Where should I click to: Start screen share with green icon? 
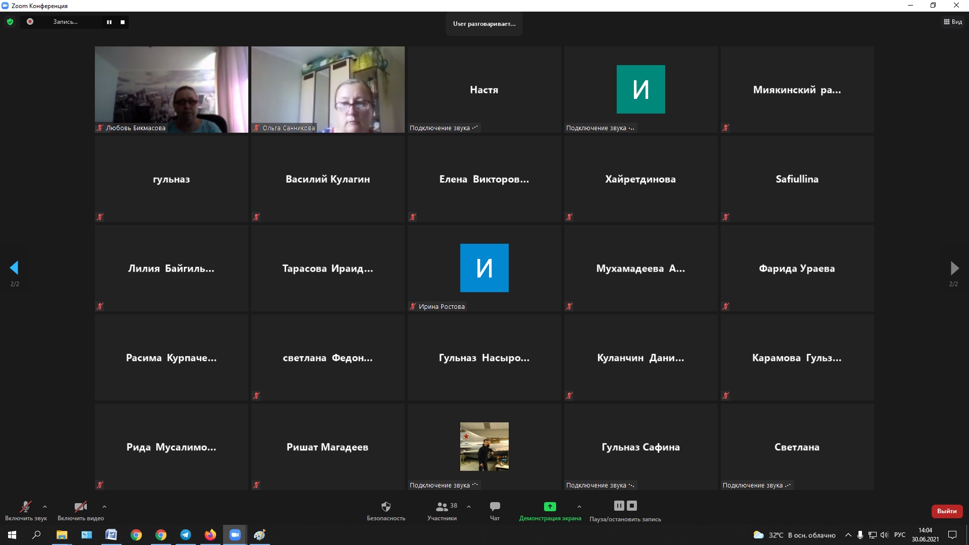550,507
